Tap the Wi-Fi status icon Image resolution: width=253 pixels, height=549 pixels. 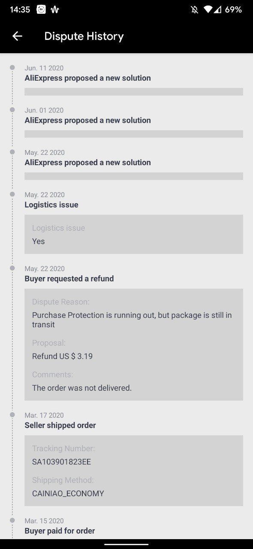[x=208, y=9]
